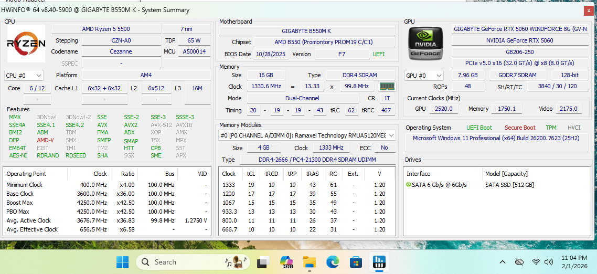Click the Minimum Clock row

106,185
